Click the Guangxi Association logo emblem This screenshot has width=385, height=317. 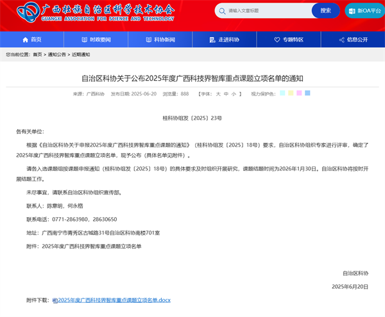coord(28,12)
